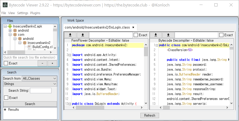Select insecurebankv2 package in the tree
This screenshot has width=239, height=121.
click(39, 43)
